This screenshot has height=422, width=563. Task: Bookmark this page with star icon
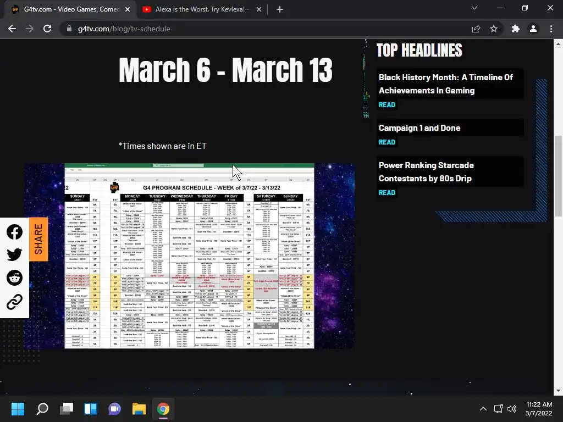494,29
